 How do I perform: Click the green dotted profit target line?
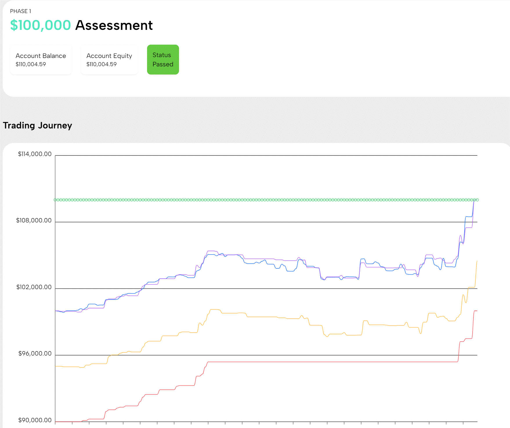(266, 200)
